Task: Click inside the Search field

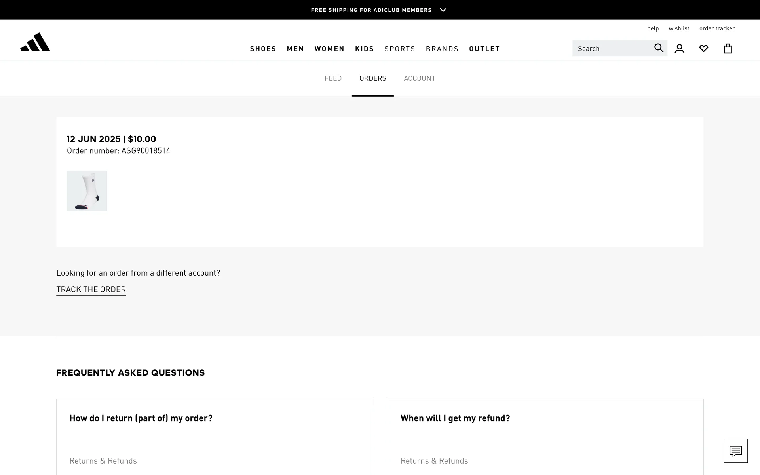Action: pos(612,49)
